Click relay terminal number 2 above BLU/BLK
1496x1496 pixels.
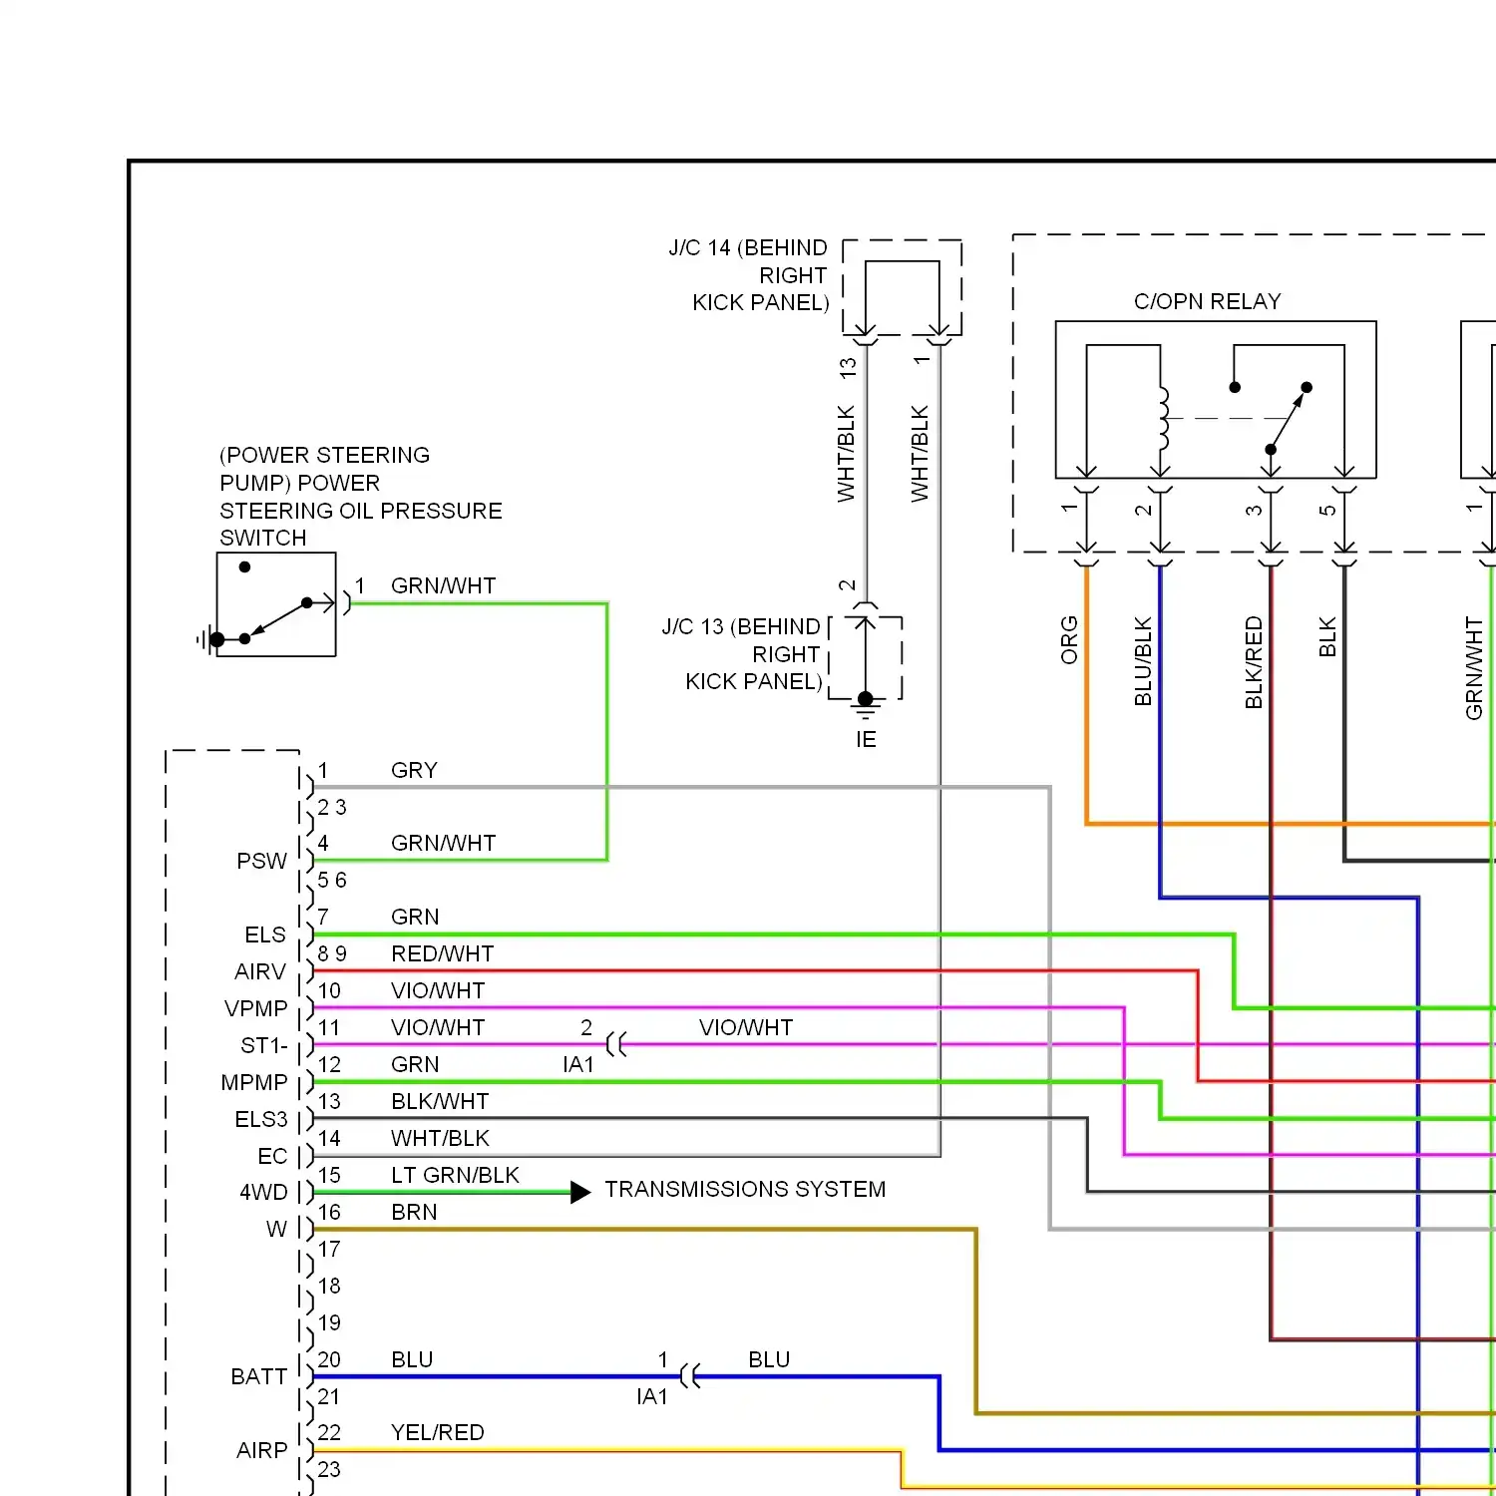[1143, 510]
